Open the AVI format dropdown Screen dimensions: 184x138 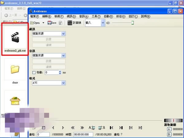[63, 83]
